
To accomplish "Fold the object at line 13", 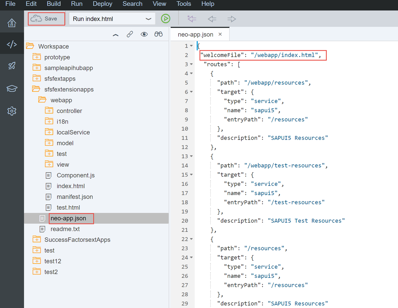I will click(x=192, y=156).
